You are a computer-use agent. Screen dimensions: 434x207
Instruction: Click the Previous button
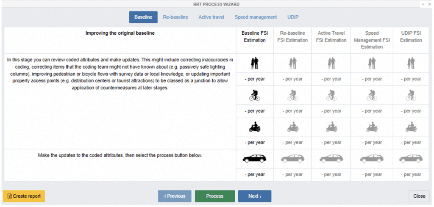point(175,196)
